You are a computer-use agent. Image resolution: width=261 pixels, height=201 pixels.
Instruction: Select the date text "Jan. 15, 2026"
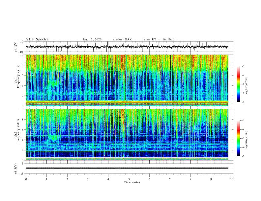[92, 39]
